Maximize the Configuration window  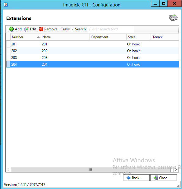point(163,3)
